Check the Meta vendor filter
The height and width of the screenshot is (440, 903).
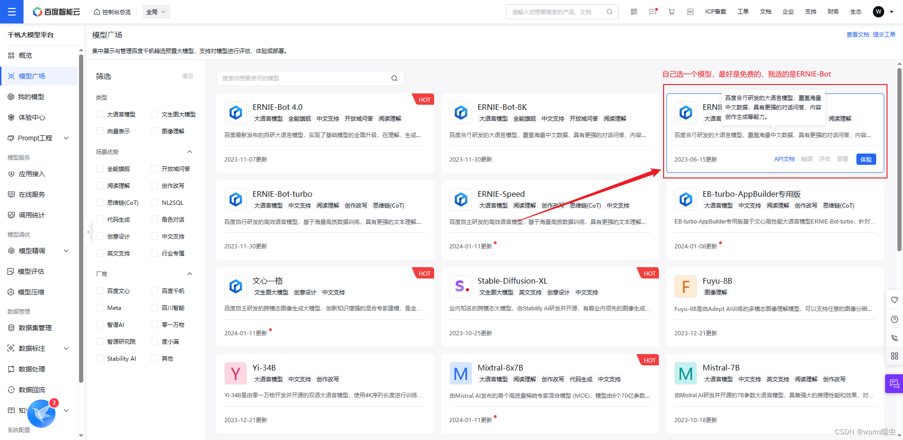click(x=100, y=308)
